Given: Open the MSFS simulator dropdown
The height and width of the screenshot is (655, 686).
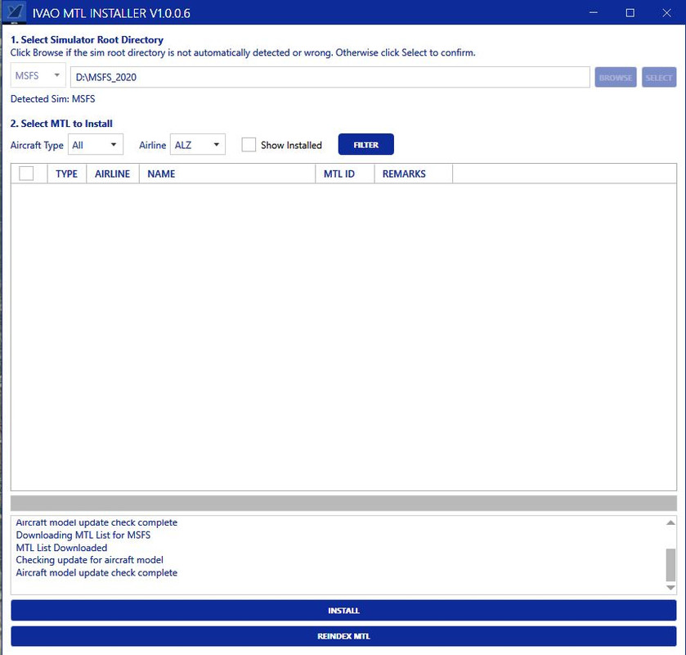Looking at the screenshot, I should [x=38, y=76].
